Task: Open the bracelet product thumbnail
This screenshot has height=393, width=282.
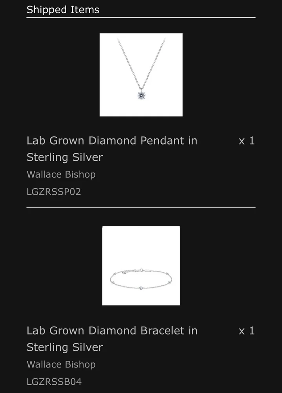Action: click(141, 266)
